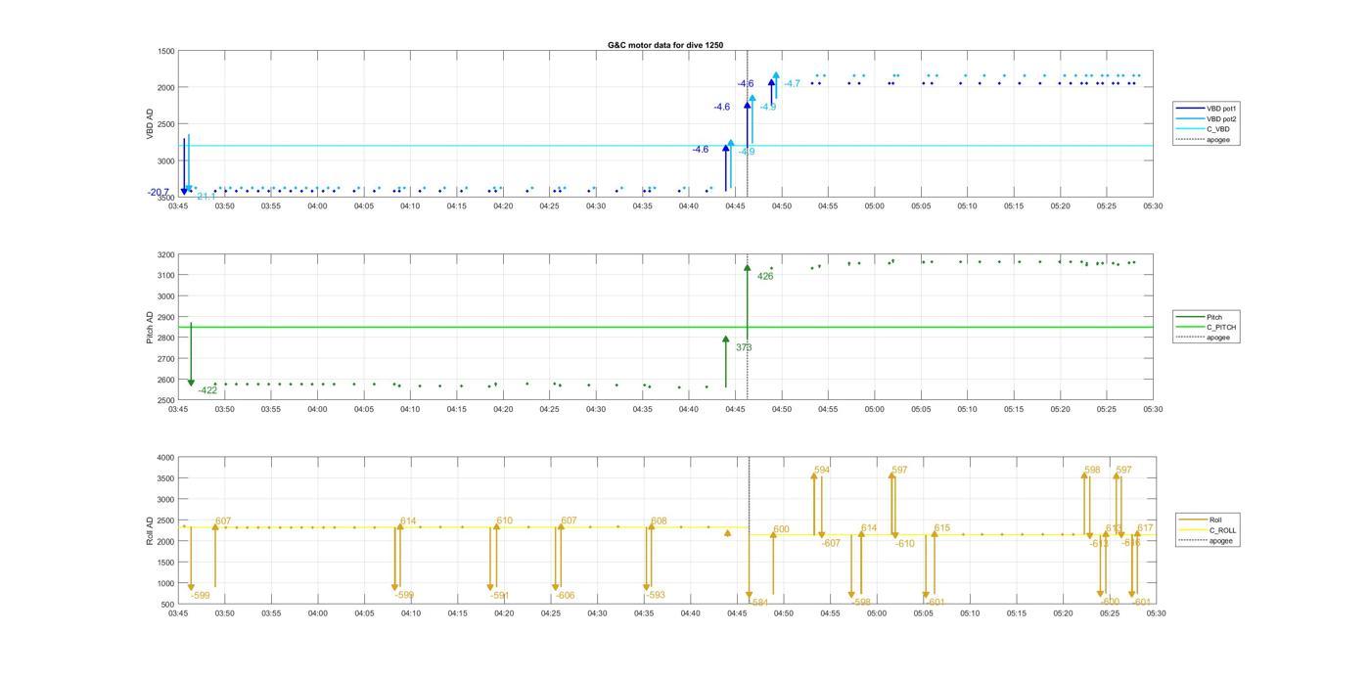Click the '2900' tick on Pitch axis
This screenshot has height=678, width=1370.
pos(165,317)
